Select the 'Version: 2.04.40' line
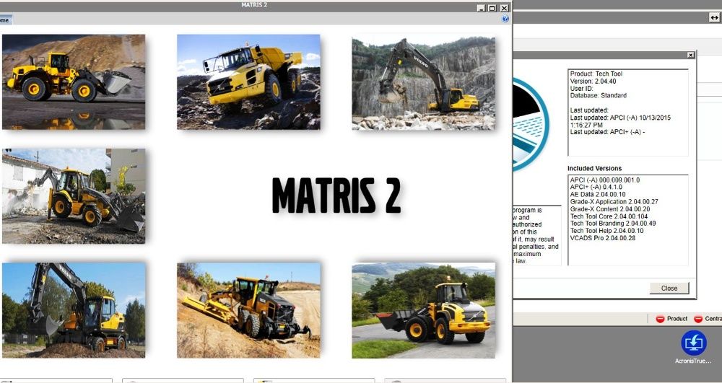Screen dimensions: 722x383 (x=593, y=81)
